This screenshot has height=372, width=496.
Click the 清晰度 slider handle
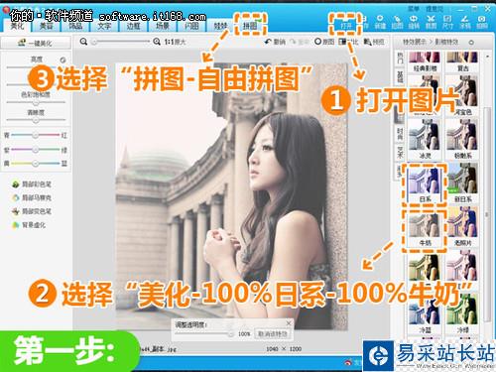[x=36, y=120]
